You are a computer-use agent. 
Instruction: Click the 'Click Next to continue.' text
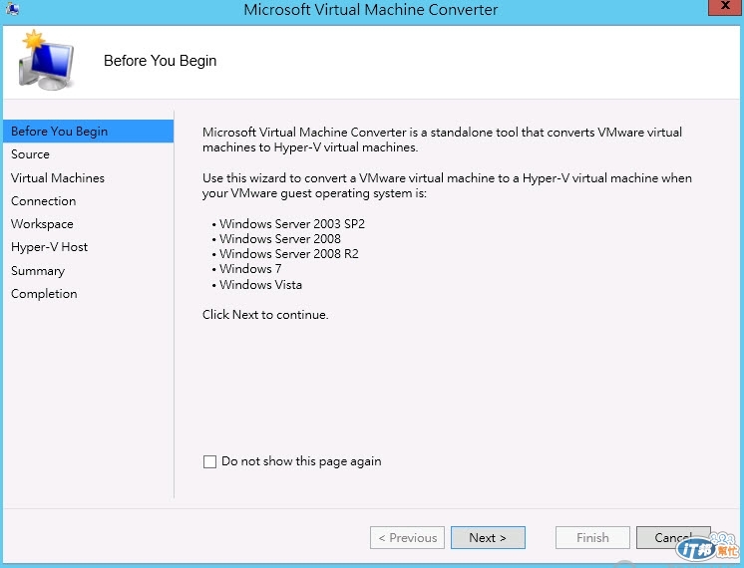click(x=265, y=315)
